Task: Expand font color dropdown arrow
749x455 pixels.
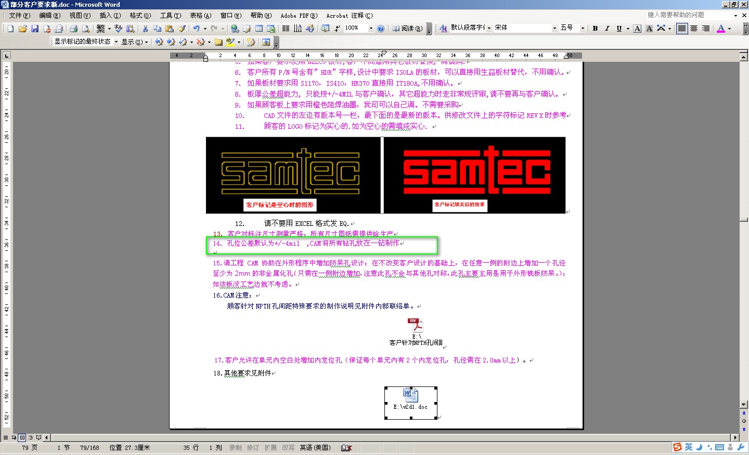Action: (729, 28)
